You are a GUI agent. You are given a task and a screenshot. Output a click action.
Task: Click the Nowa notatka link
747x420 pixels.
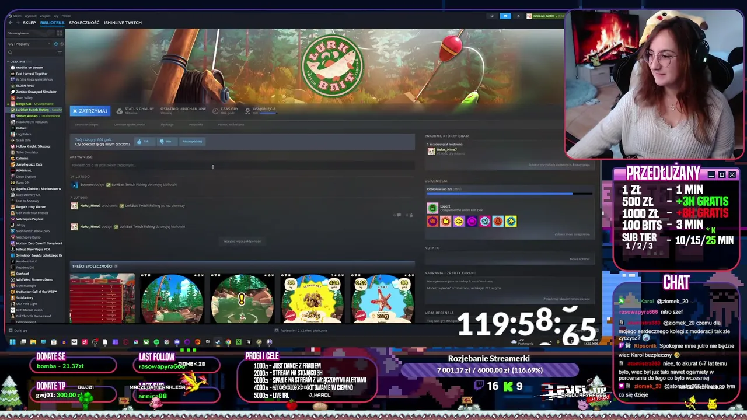pyautogui.click(x=580, y=259)
